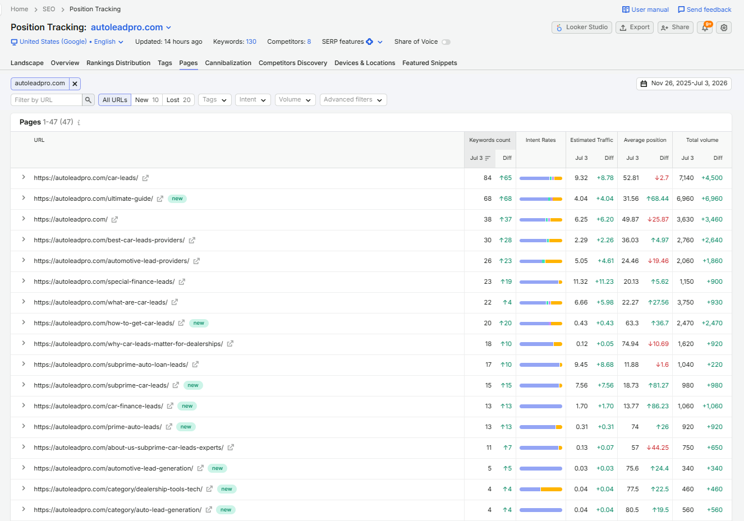Open car-leads URL external link icon

145,178
